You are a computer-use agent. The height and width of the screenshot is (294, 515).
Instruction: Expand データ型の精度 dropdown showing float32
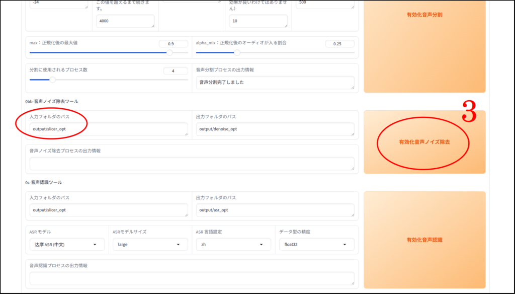point(316,245)
